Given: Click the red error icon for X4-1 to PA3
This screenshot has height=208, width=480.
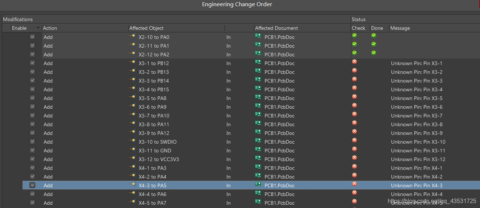Looking at the screenshot, I should click(x=354, y=166).
